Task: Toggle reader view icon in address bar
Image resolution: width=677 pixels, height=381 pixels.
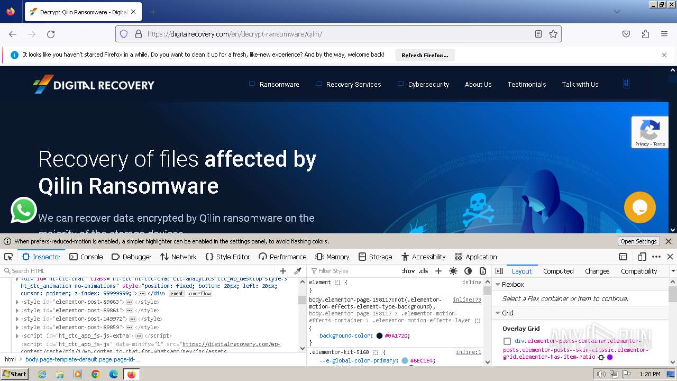Action: pyautogui.click(x=538, y=34)
